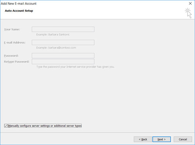Click the 'Your Name:' label
Image resolution: width=195 pixels, height=145 pixels.
coord(12,29)
